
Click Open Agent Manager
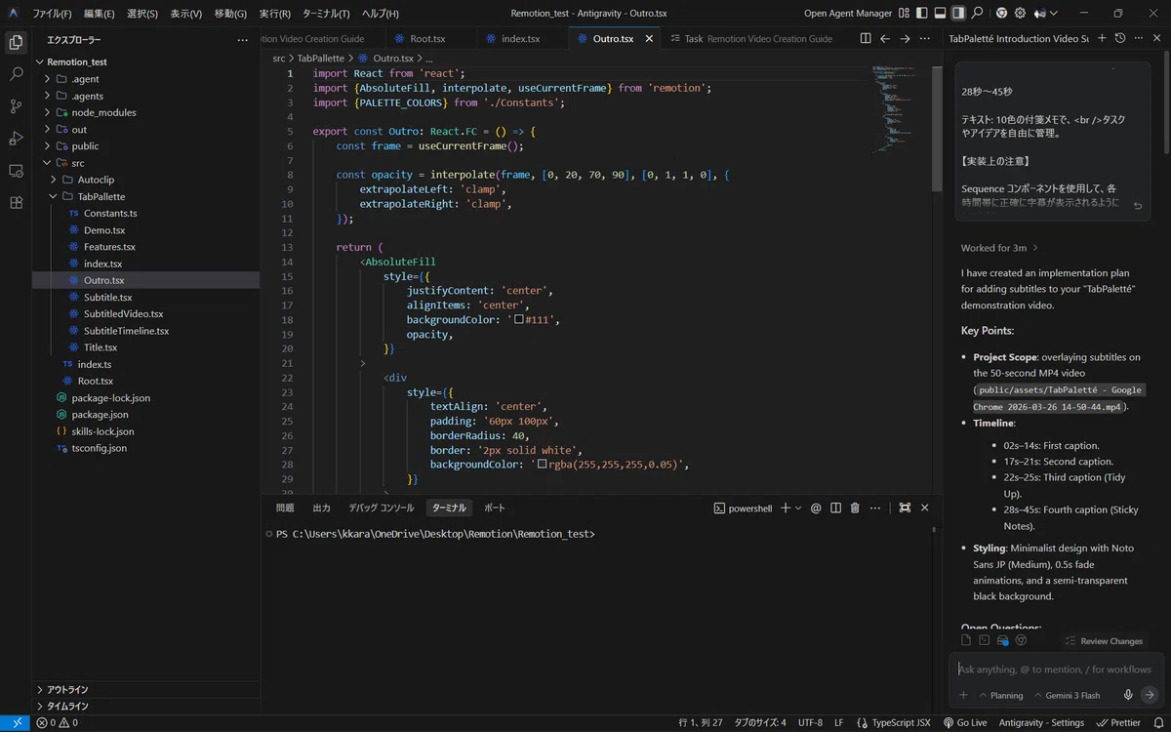[x=848, y=14]
